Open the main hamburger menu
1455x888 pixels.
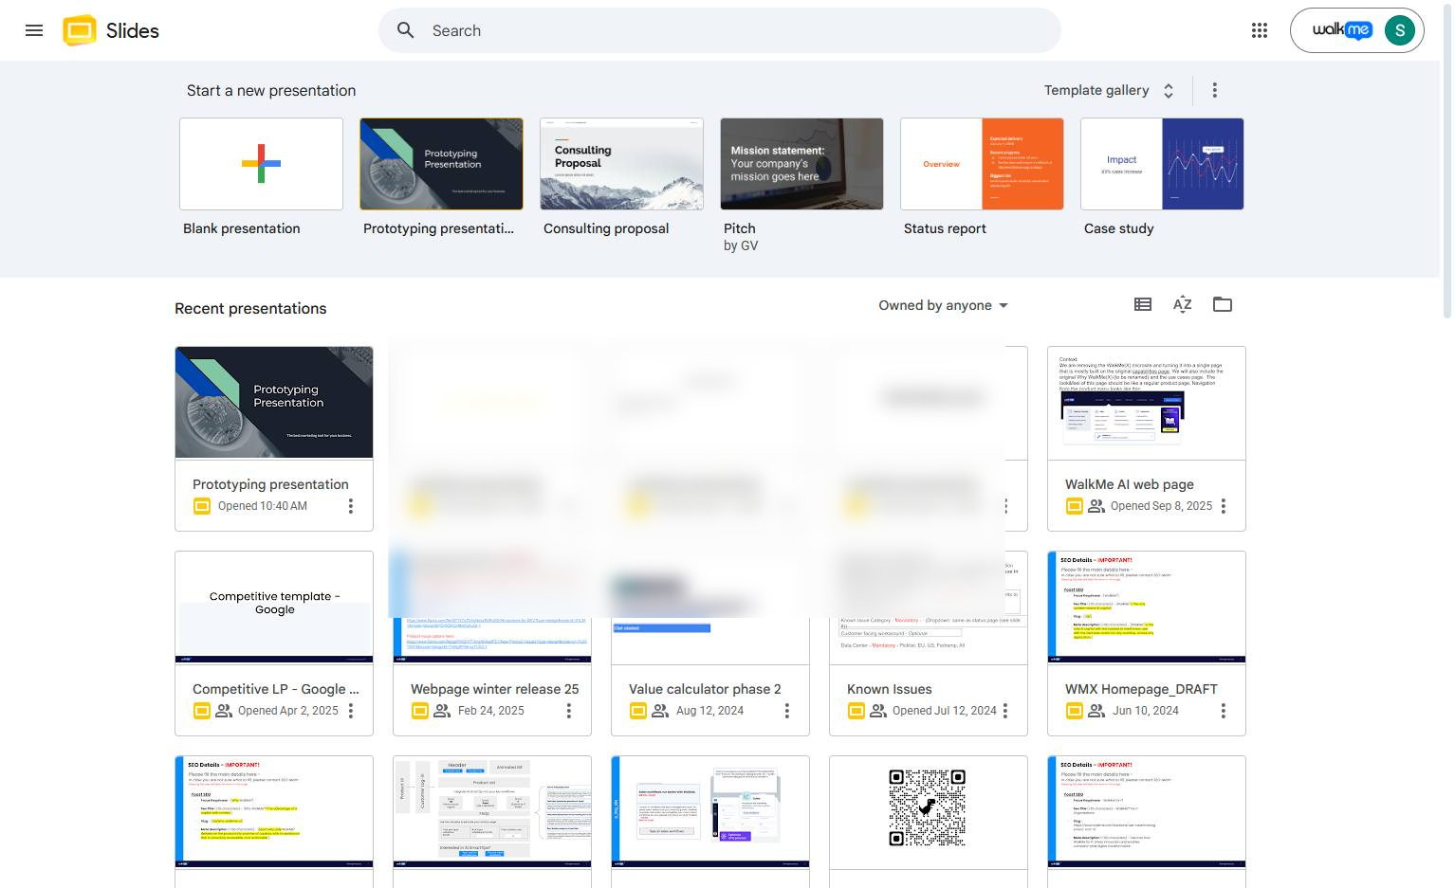pos(34,30)
